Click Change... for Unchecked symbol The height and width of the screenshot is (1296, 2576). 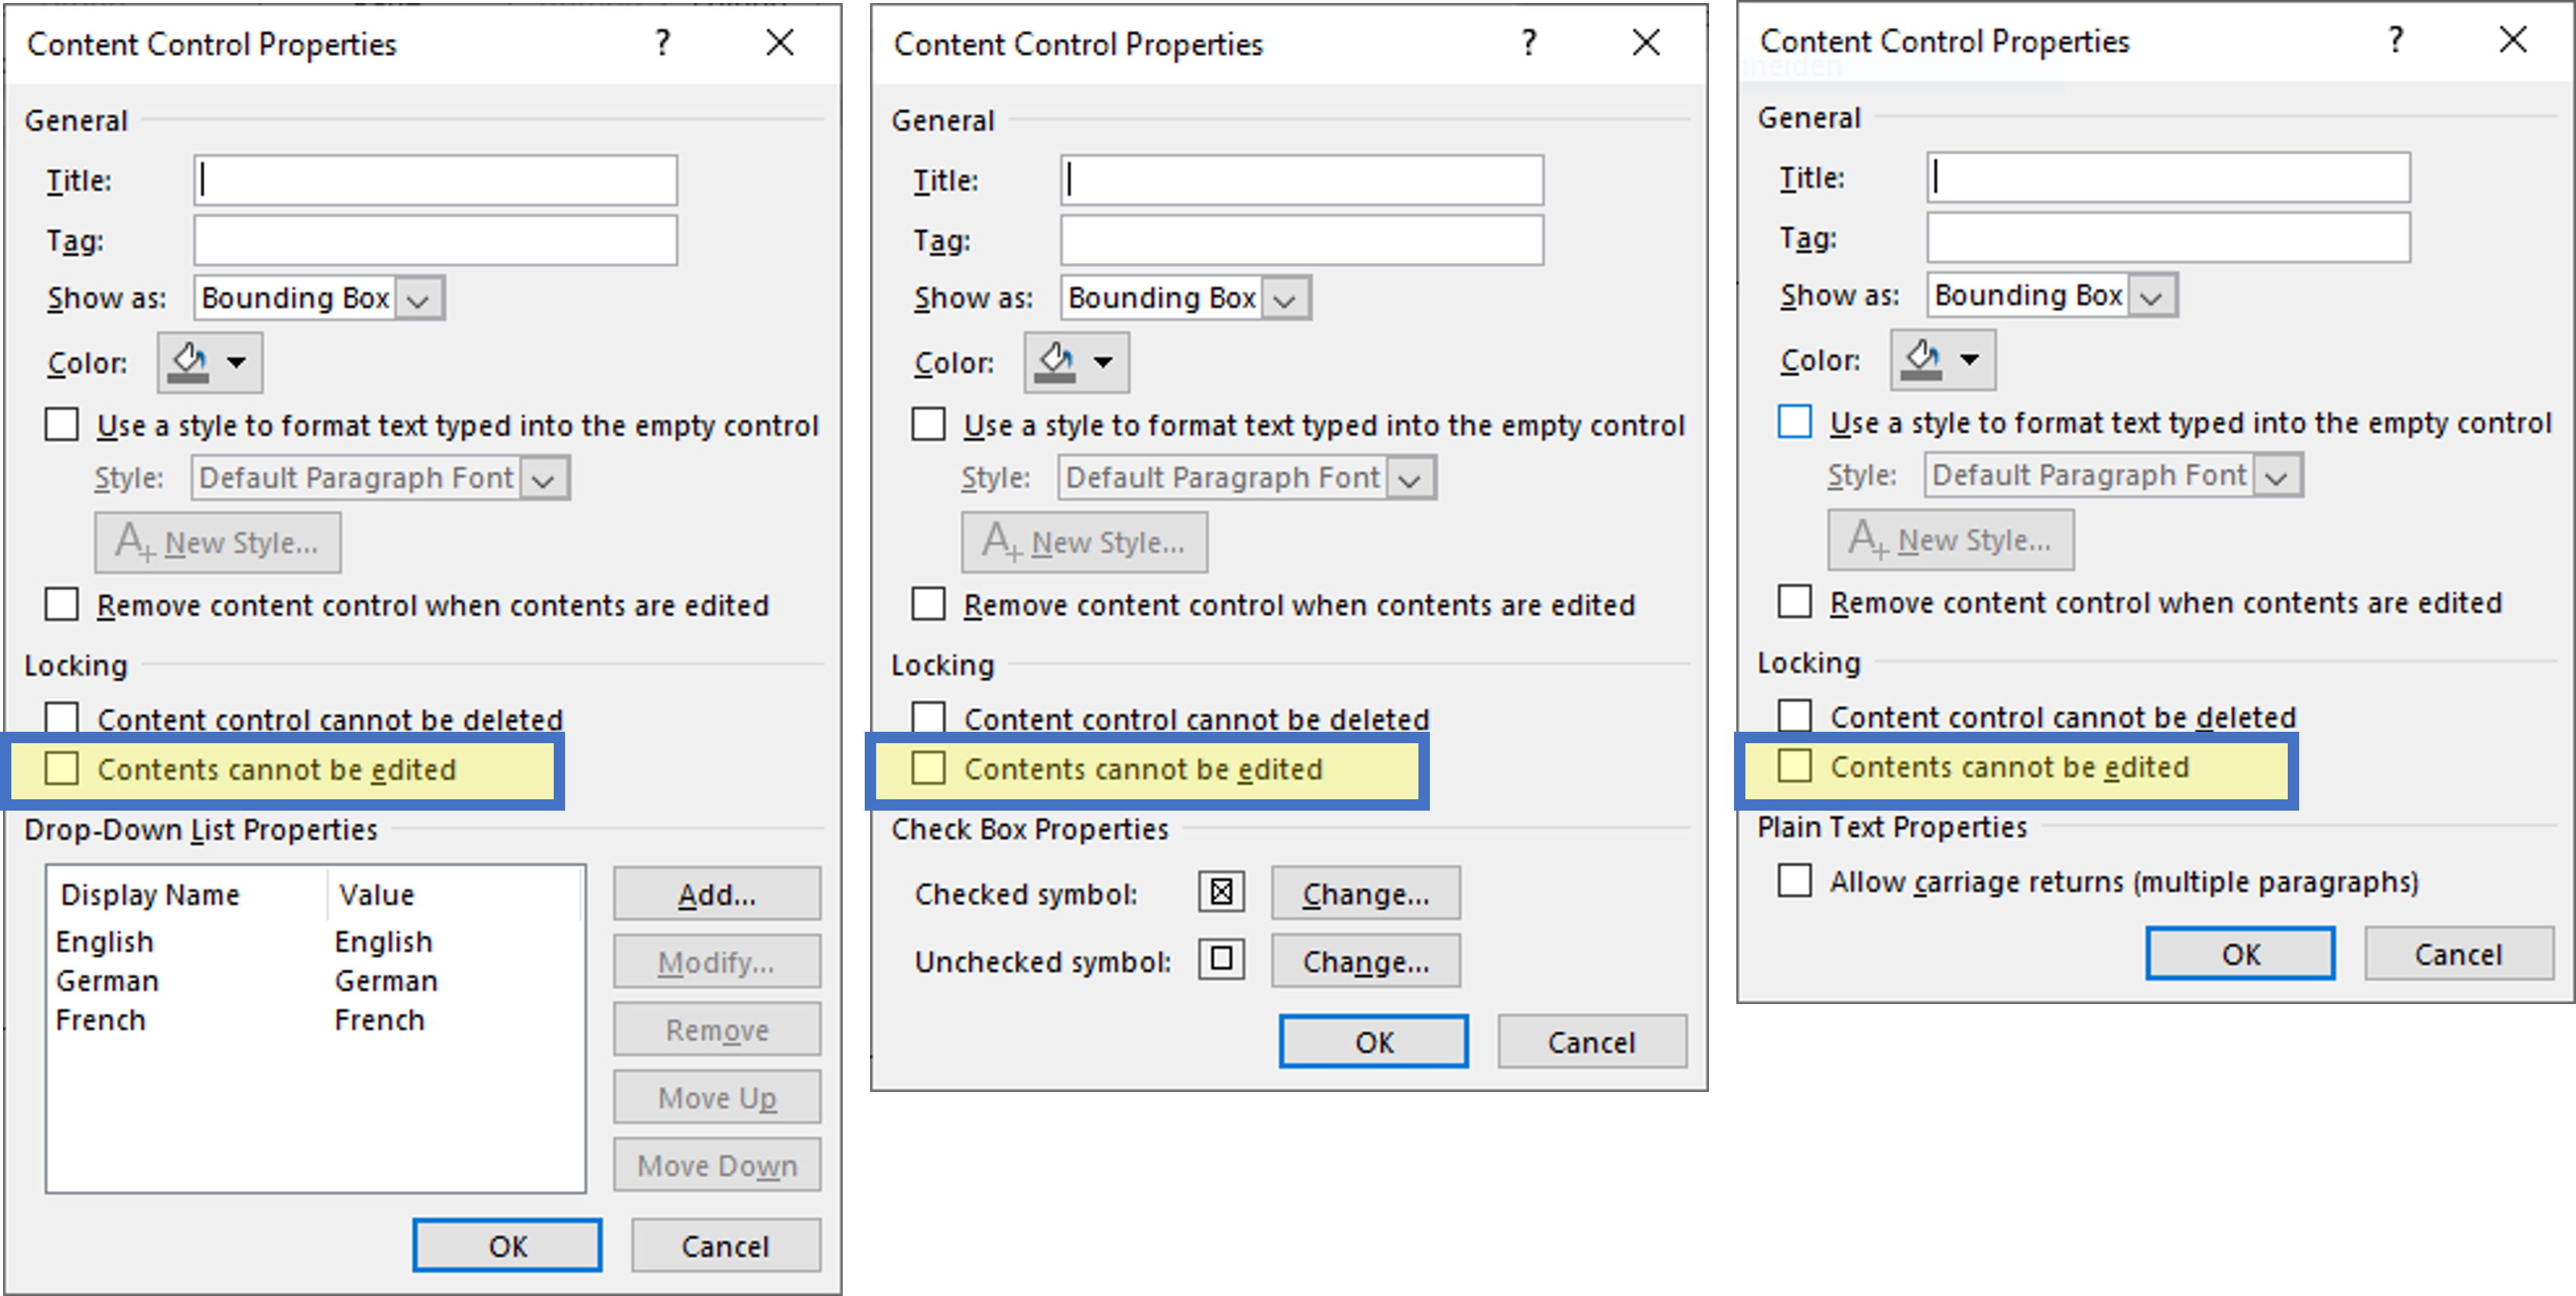click(1365, 961)
